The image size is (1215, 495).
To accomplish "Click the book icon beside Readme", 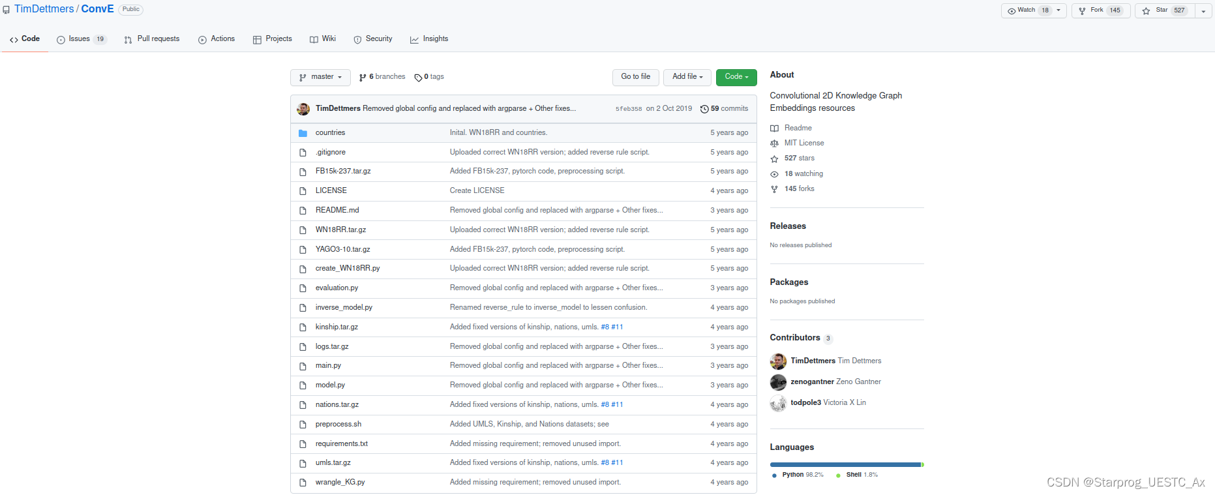I will click(x=774, y=128).
